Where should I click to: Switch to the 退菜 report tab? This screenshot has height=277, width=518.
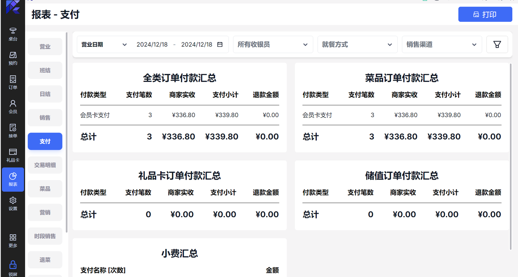[45, 260]
